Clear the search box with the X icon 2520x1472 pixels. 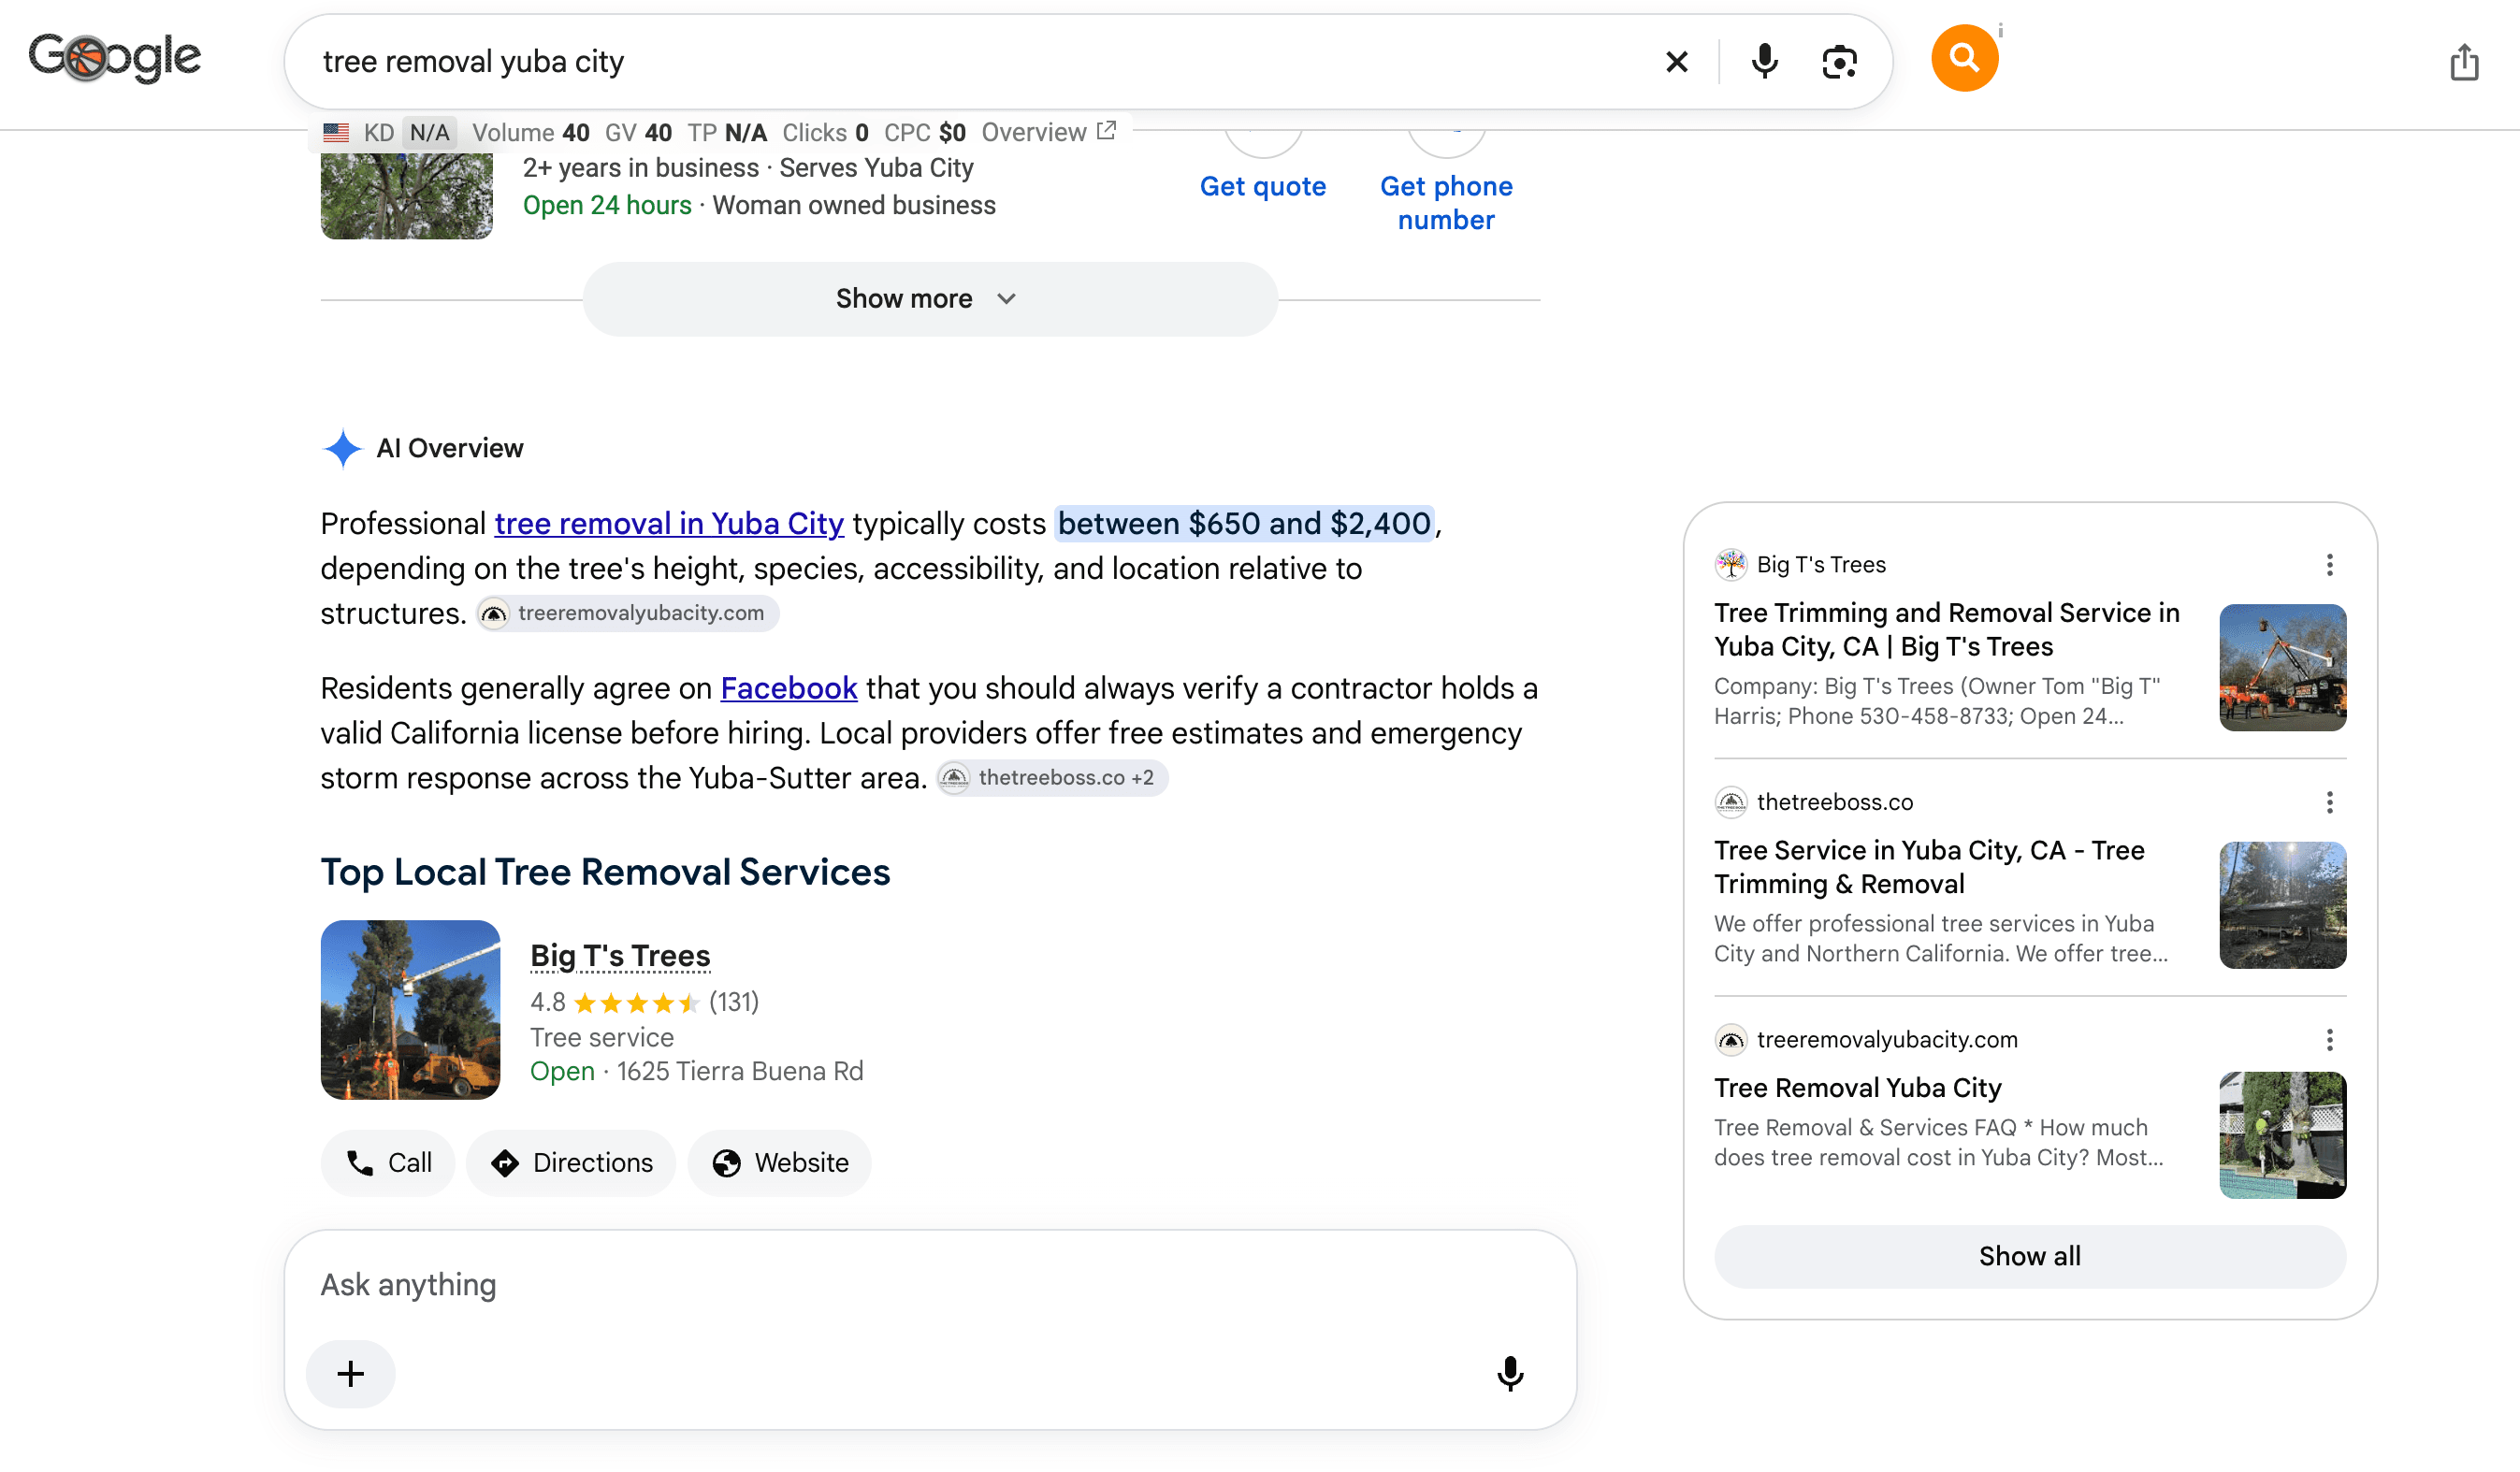[1677, 62]
